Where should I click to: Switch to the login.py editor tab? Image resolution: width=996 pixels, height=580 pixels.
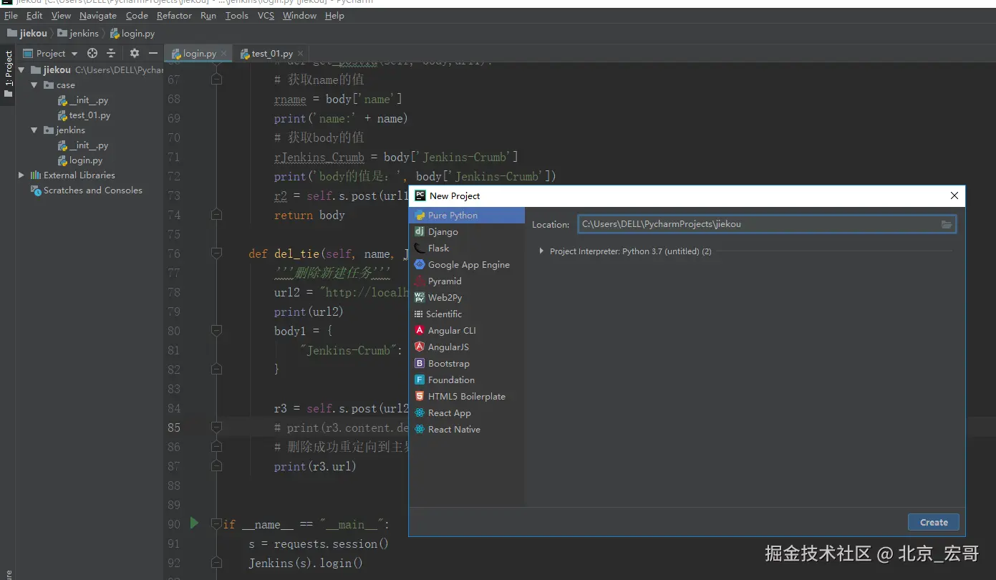point(198,54)
